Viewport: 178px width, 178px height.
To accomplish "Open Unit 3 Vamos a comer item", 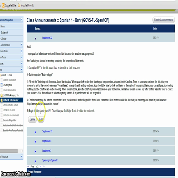I will point(10,105).
